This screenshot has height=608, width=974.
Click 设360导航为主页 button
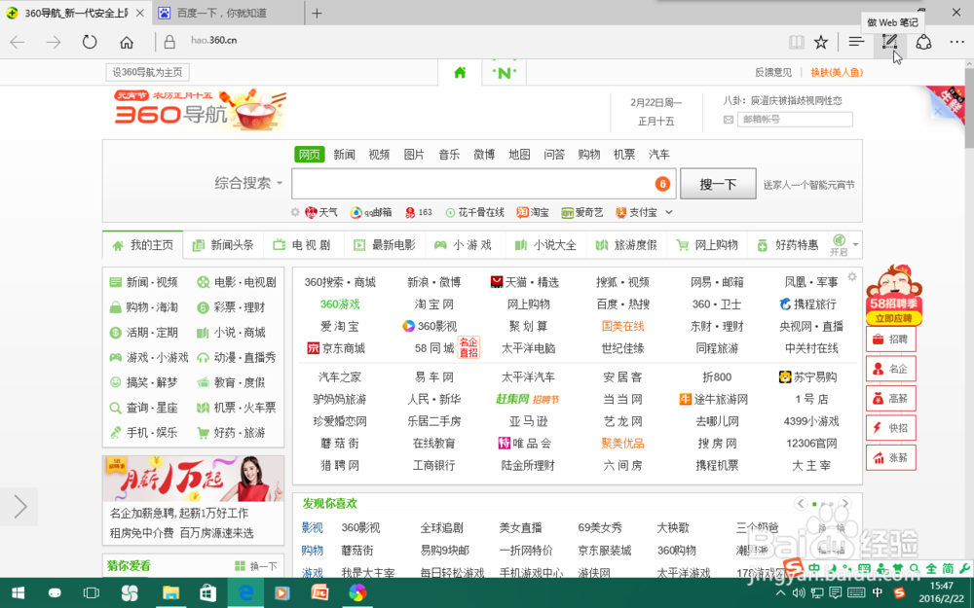point(147,73)
